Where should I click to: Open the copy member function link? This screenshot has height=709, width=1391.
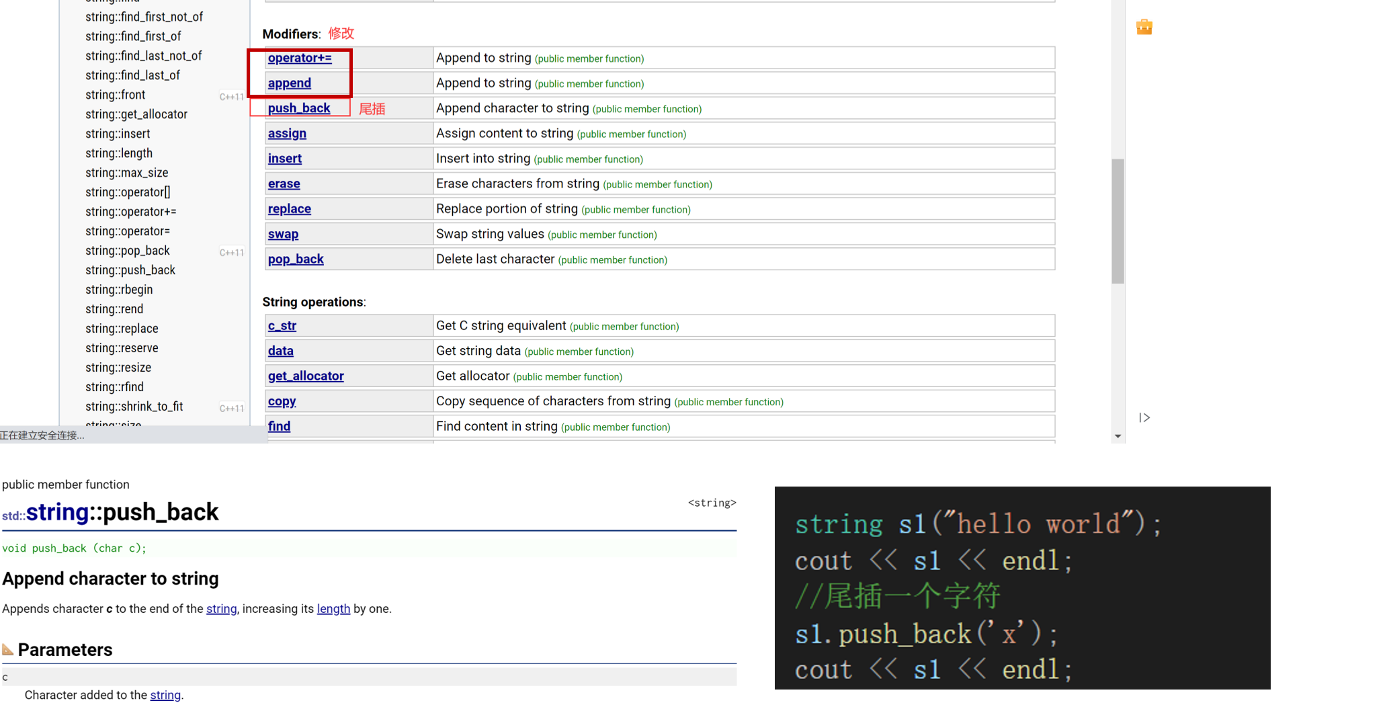282,401
